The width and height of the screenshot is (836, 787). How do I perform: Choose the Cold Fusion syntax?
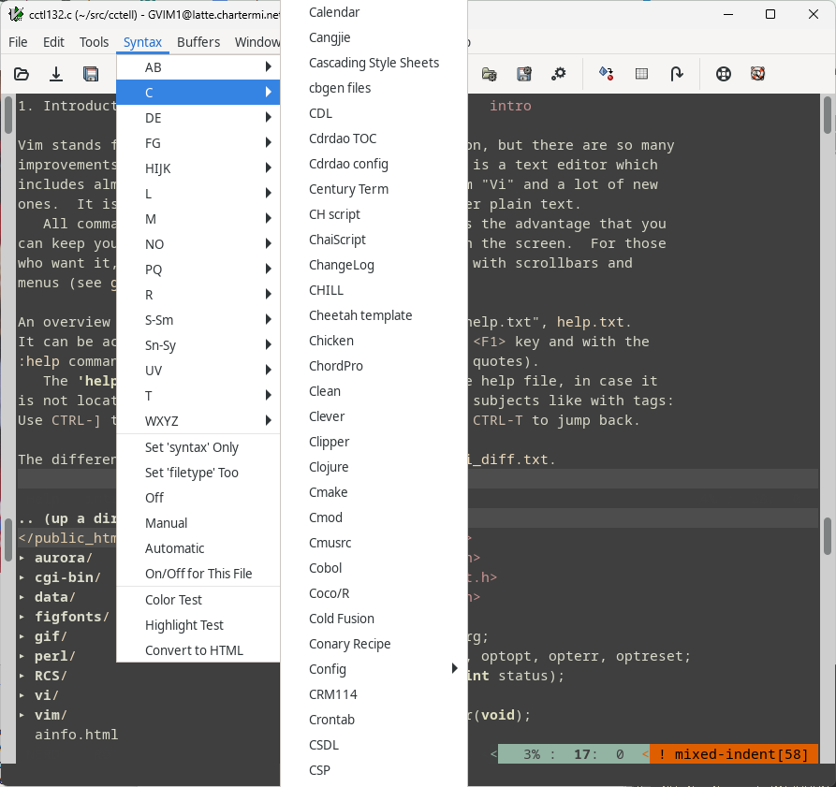(374, 619)
